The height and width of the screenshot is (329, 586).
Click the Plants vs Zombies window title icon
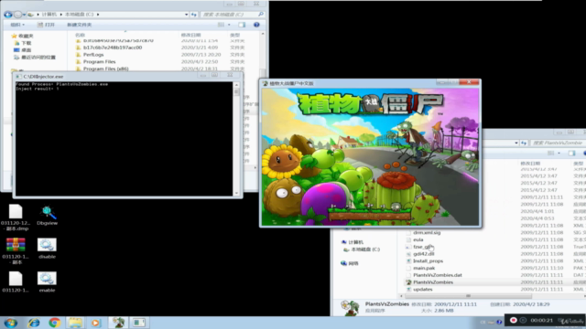coord(265,83)
